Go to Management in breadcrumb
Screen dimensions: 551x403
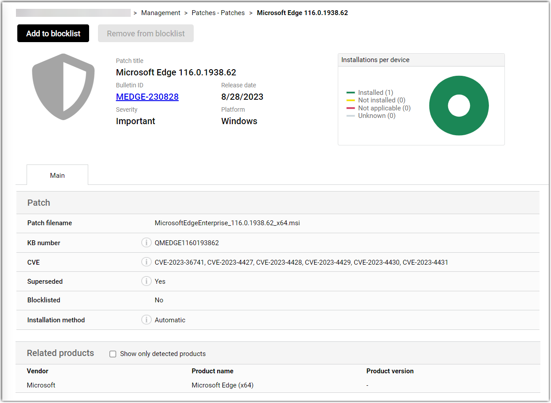point(161,13)
